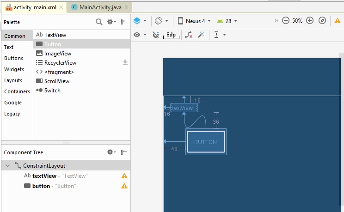Open the API 28 version dropdown

[227, 21]
